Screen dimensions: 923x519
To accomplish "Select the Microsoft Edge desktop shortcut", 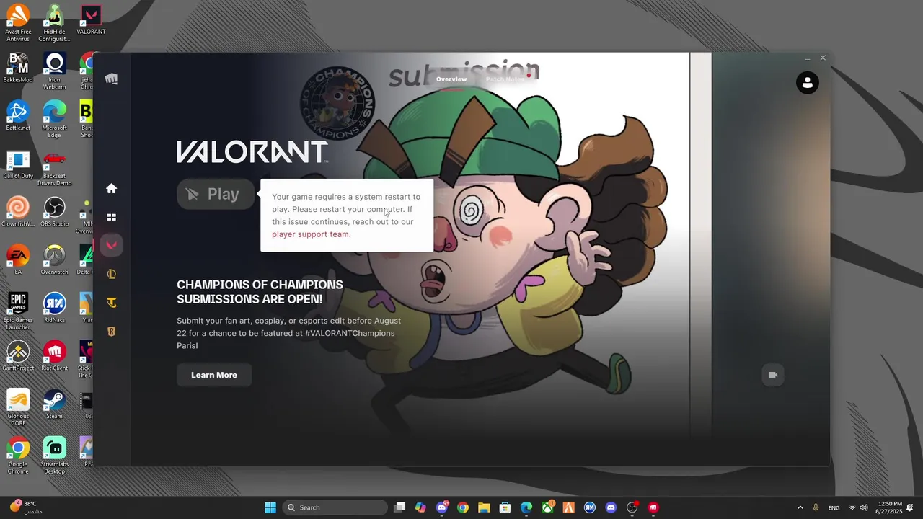I will [54, 120].
